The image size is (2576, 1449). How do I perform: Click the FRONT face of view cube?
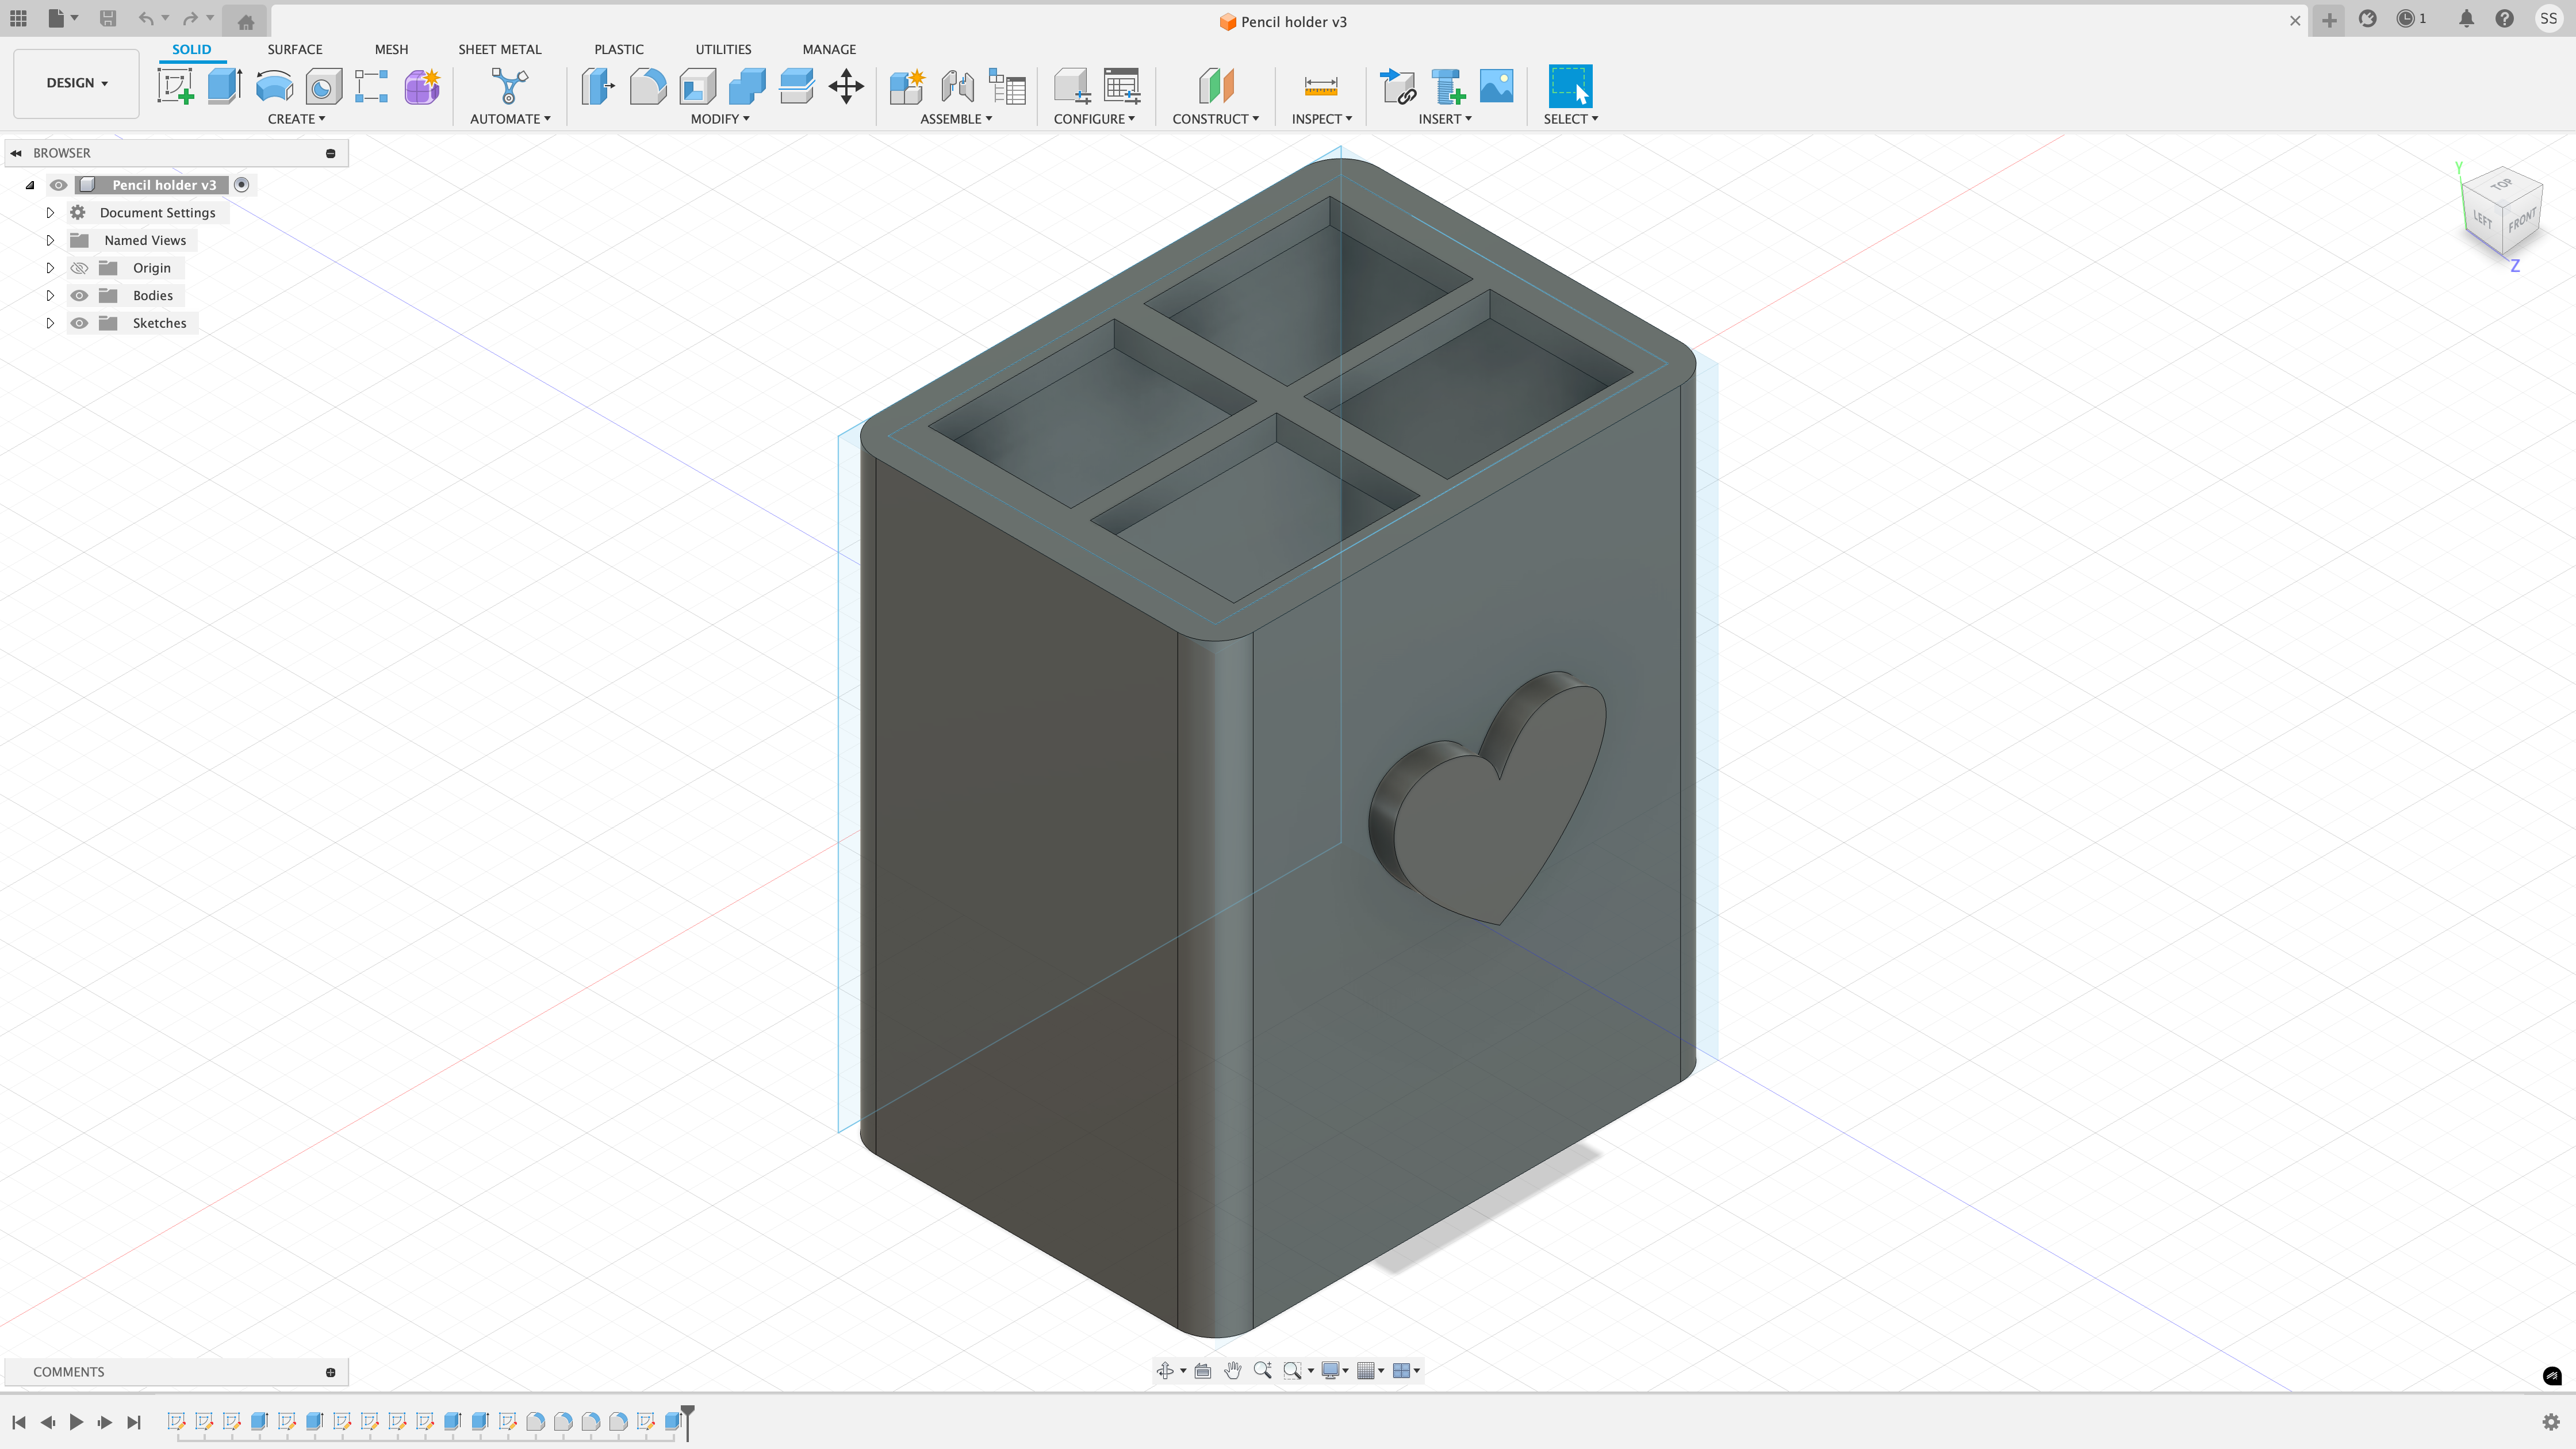[x=2521, y=221]
